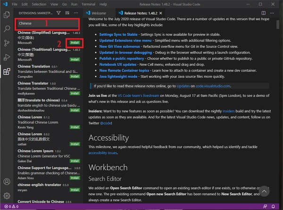
Task: Install Chinese (Simplified) Language Pack
Action: click(75, 42)
